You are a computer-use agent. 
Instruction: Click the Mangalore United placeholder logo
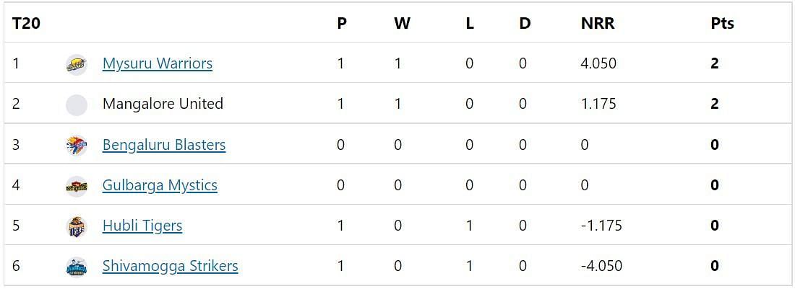click(x=76, y=105)
